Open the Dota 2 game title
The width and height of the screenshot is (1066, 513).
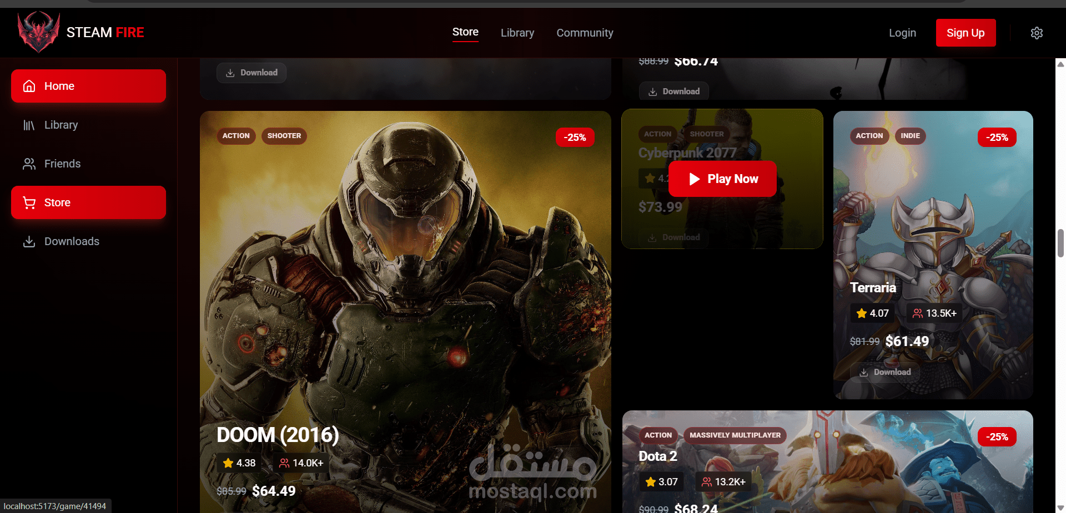[658, 456]
